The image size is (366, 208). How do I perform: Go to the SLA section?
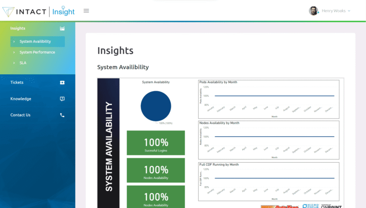(23, 63)
